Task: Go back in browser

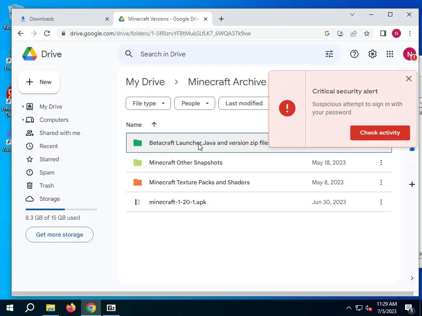Action: [x=21, y=33]
